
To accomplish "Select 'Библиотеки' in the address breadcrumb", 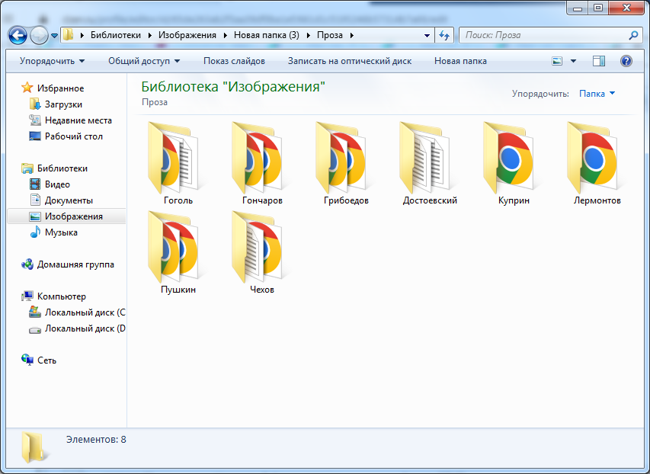I will (116, 35).
